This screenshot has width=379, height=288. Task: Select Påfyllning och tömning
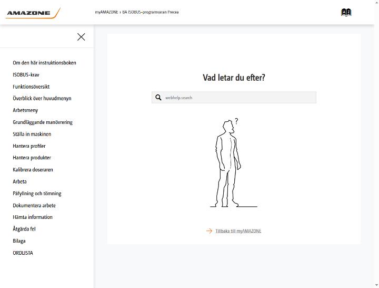[37, 193]
